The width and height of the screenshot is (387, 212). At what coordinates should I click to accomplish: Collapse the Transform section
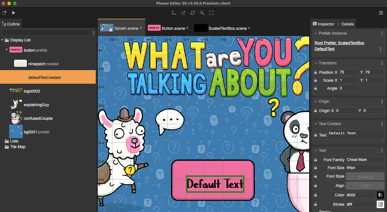point(316,63)
